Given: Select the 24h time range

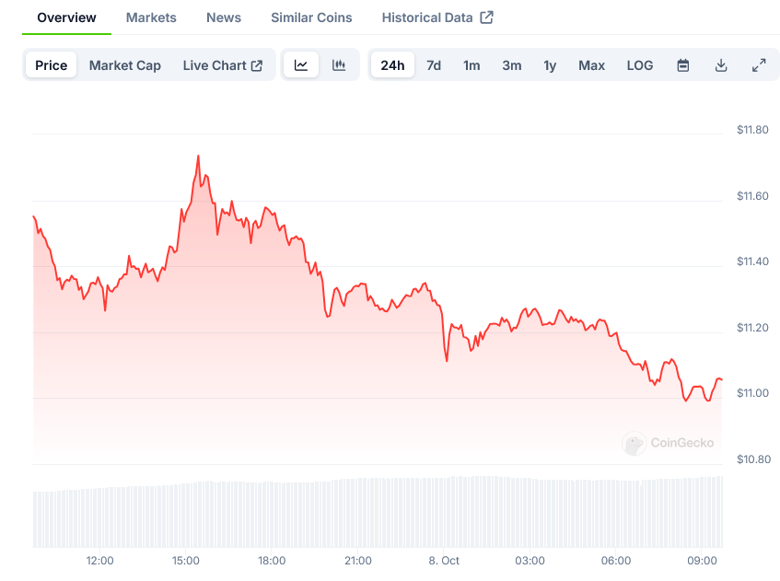Looking at the screenshot, I should tap(392, 65).
